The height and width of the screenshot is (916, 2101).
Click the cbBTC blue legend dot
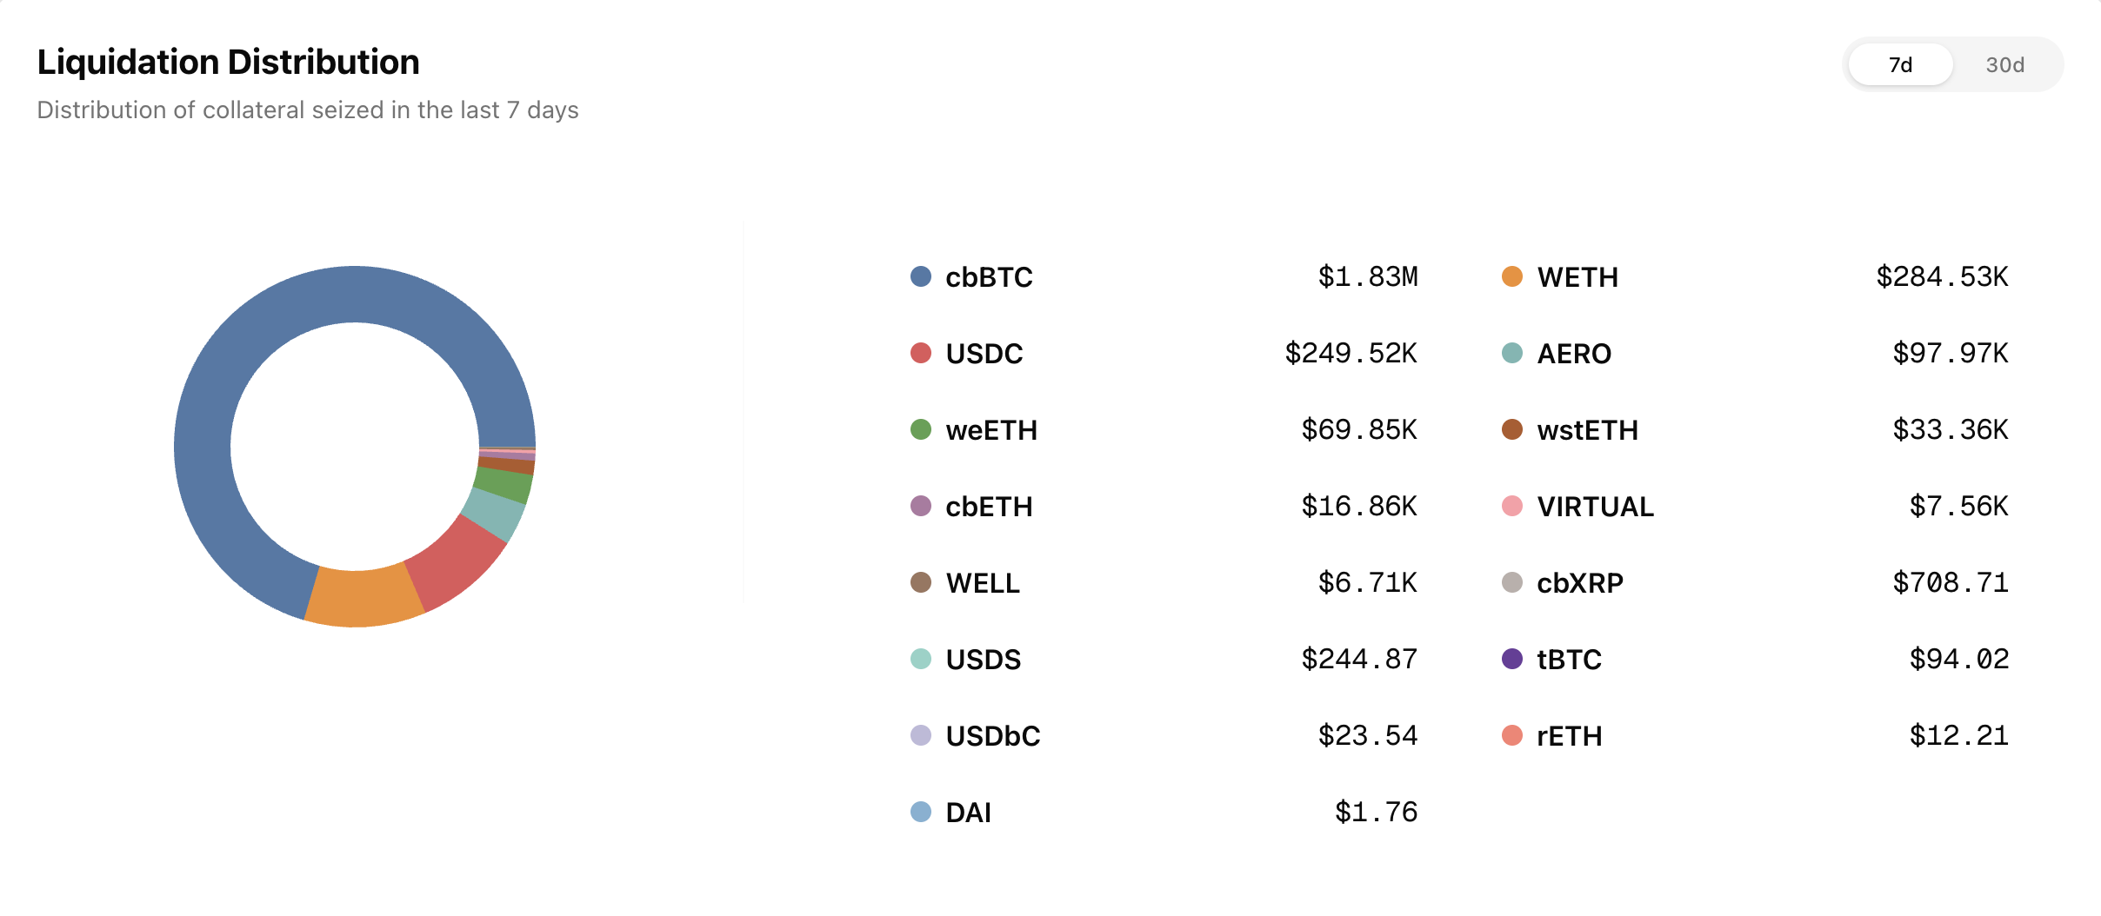(920, 277)
